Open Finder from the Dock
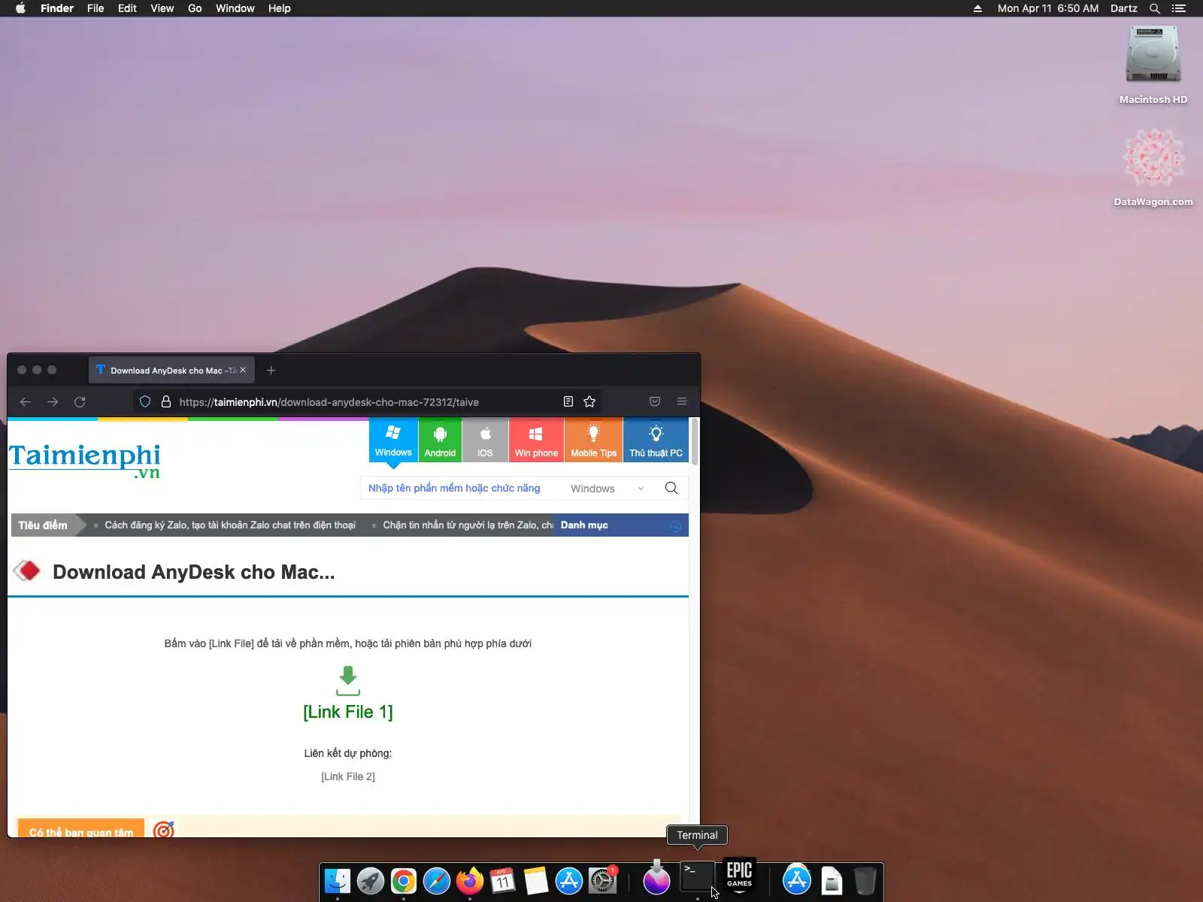Image resolution: width=1203 pixels, height=902 pixels. coord(338,881)
